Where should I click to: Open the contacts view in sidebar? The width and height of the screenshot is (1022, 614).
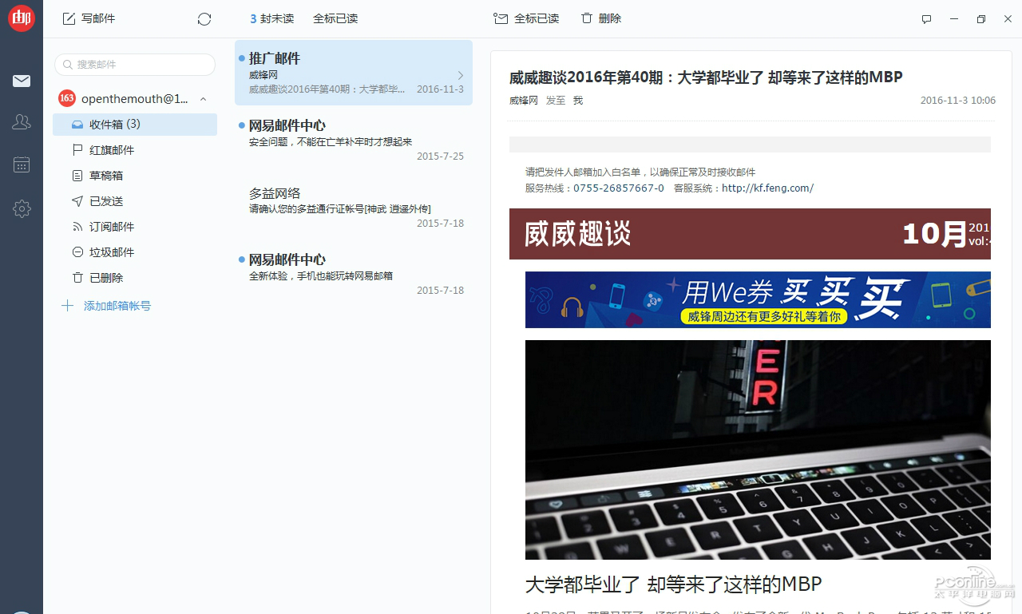click(x=22, y=122)
